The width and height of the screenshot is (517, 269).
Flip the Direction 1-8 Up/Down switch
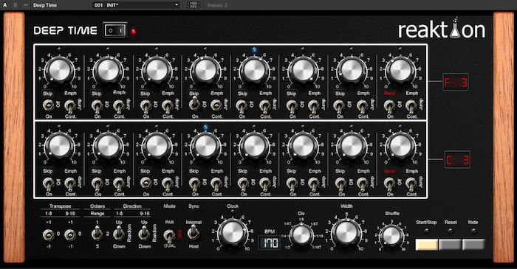point(119,234)
